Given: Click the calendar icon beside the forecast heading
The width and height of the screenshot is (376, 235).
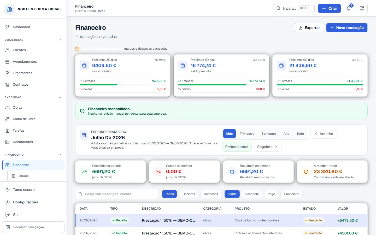Looking at the screenshot, I should click(x=77, y=49).
